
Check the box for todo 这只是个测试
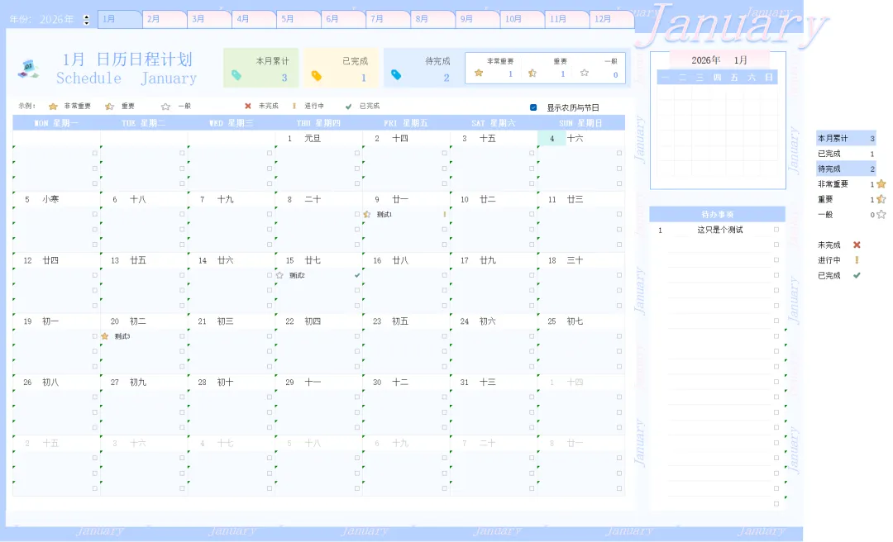776,230
